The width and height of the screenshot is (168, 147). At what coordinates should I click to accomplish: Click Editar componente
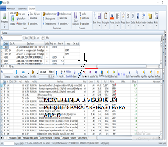pyautogui.click(x=49, y=19)
